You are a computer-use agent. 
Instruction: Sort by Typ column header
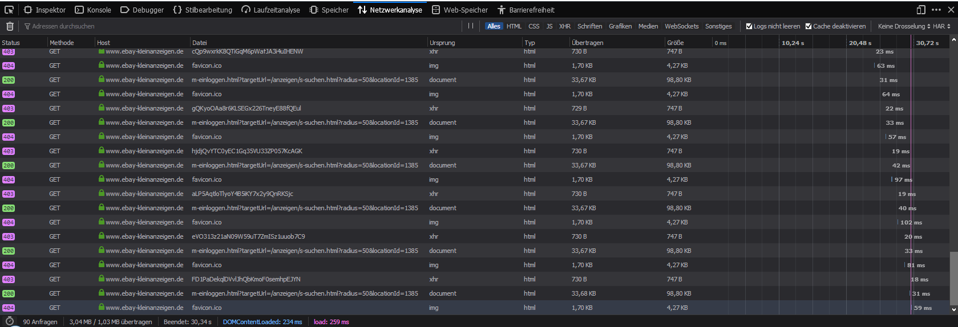click(x=546, y=43)
